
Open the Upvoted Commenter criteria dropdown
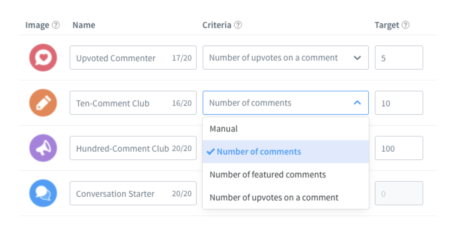click(x=285, y=58)
